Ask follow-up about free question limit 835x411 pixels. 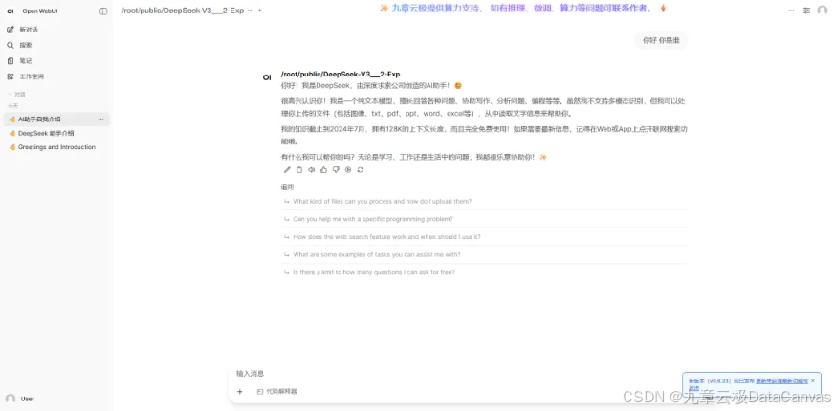tap(484, 272)
